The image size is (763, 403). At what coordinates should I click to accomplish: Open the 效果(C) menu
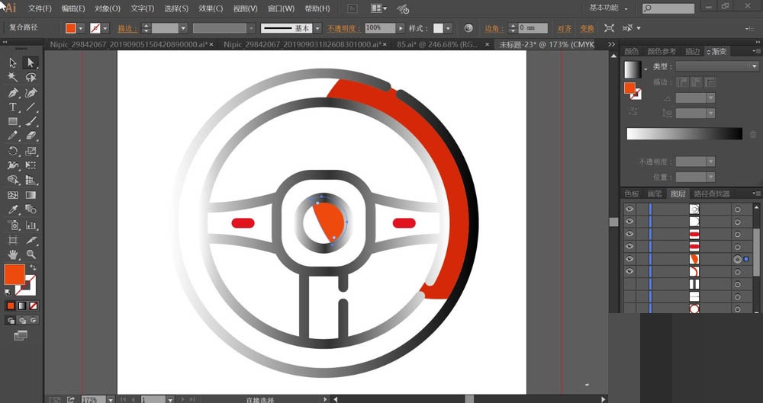(x=211, y=8)
